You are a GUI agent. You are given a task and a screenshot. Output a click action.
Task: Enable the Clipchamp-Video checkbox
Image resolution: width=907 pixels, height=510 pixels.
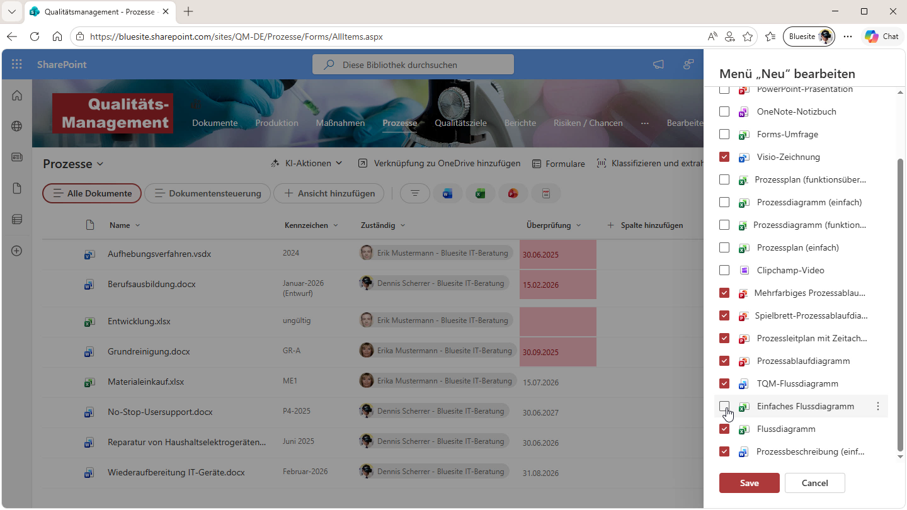click(x=724, y=270)
